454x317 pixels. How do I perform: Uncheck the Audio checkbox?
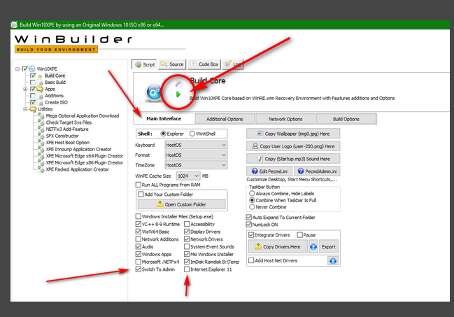coord(139,246)
